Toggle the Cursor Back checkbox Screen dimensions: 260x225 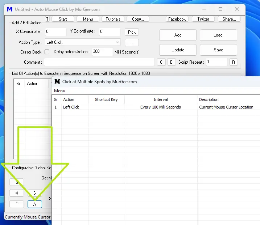coord(47,52)
